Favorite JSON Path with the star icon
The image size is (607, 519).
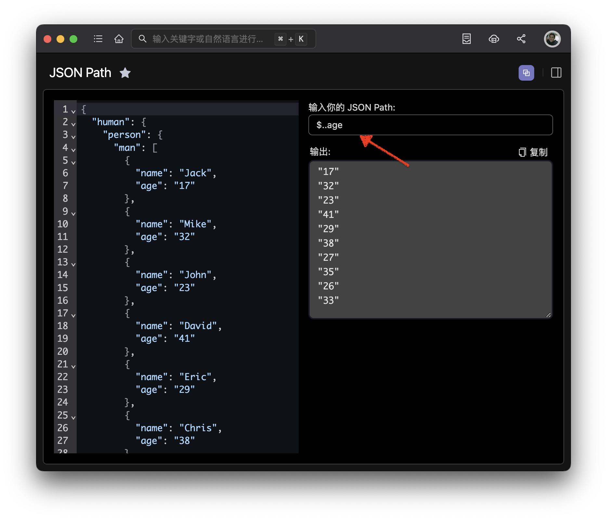(125, 73)
